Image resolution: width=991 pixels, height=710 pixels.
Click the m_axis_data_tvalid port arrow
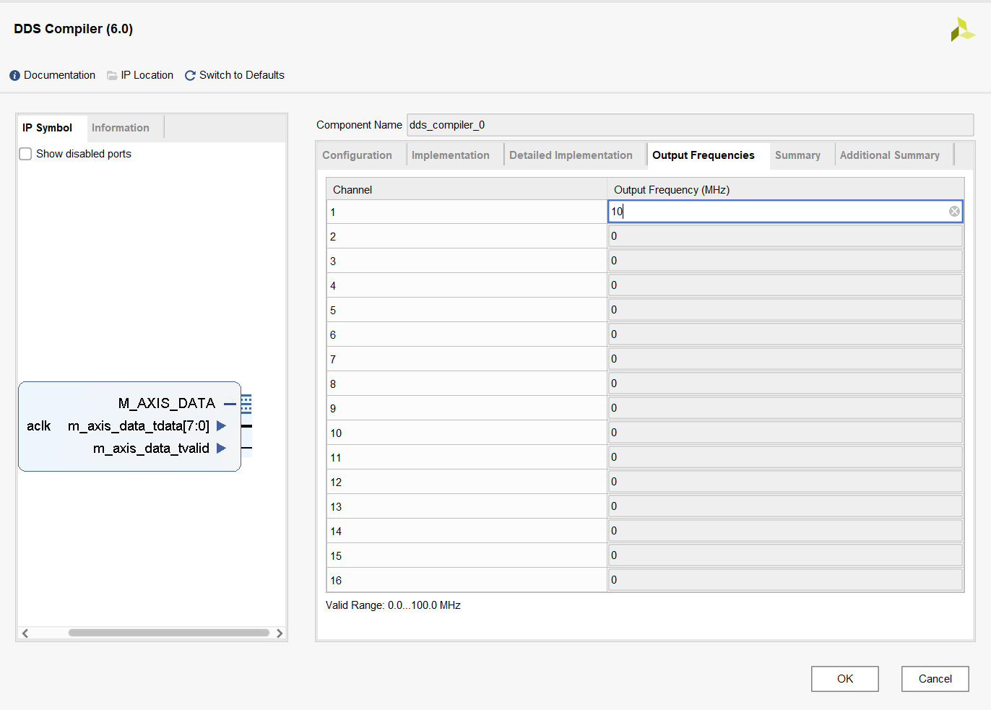click(x=222, y=449)
